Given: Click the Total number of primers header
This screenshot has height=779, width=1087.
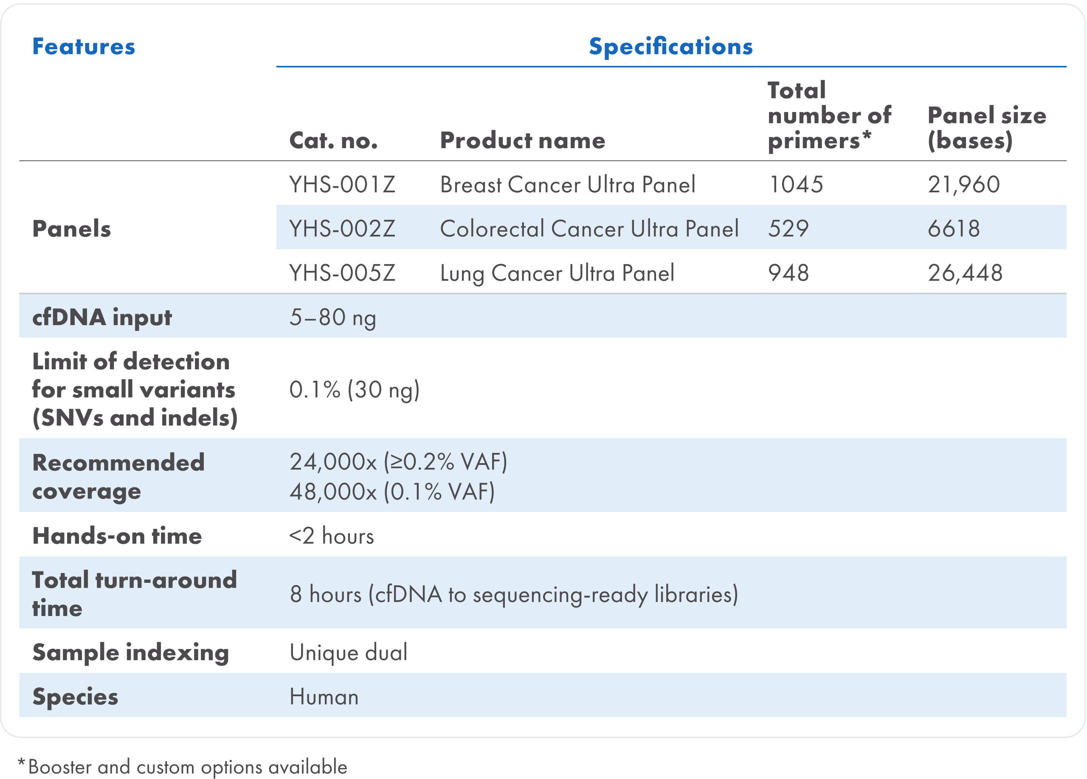Looking at the screenshot, I should (x=829, y=115).
